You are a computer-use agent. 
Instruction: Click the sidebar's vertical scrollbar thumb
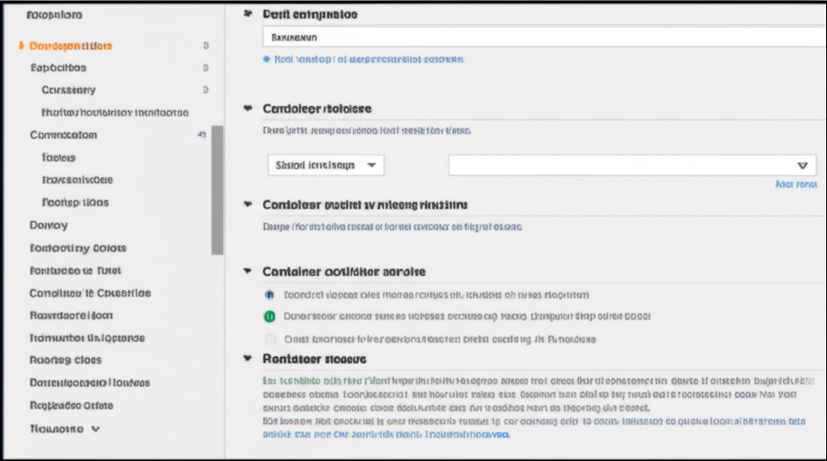pyautogui.click(x=218, y=190)
